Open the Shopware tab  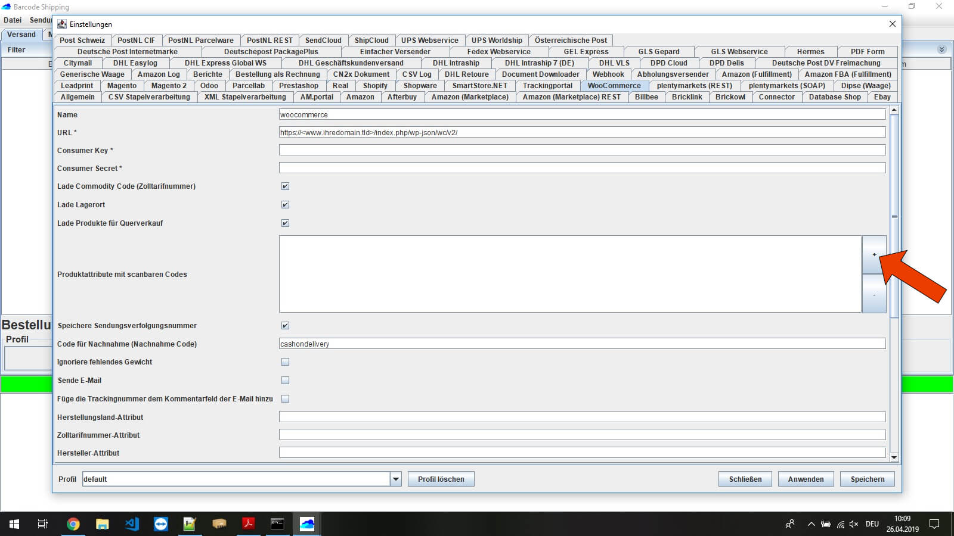click(420, 86)
